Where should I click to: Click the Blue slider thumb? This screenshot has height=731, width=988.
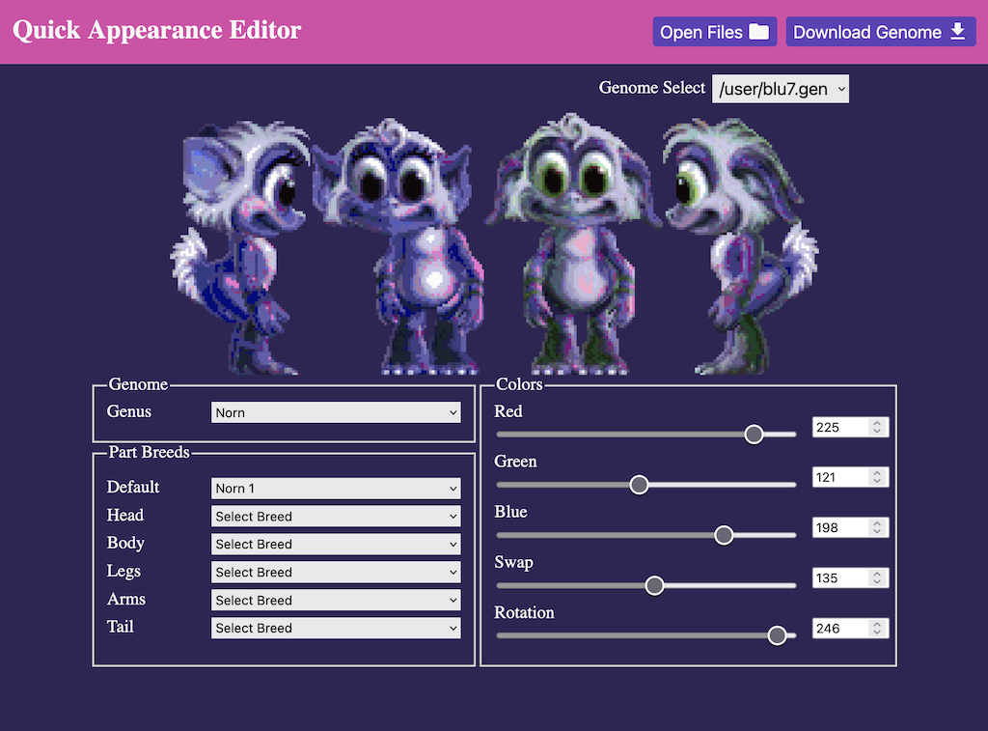point(724,535)
